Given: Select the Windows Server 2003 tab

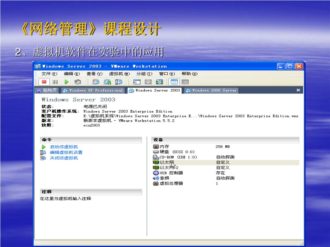Looking at the screenshot, I should 155,90.
